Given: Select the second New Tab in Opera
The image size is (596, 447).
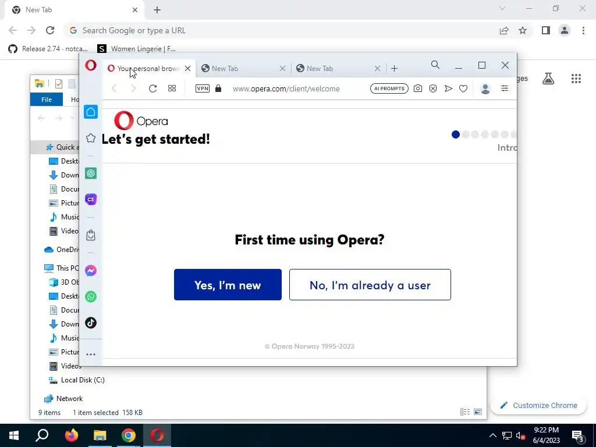Looking at the screenshot, I should click(x=243, y=69).
